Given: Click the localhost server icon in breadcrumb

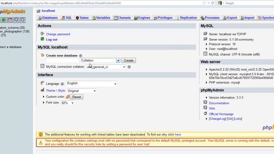Looking at the screenshot, I should pyautogui.click(x=39, y=11).
